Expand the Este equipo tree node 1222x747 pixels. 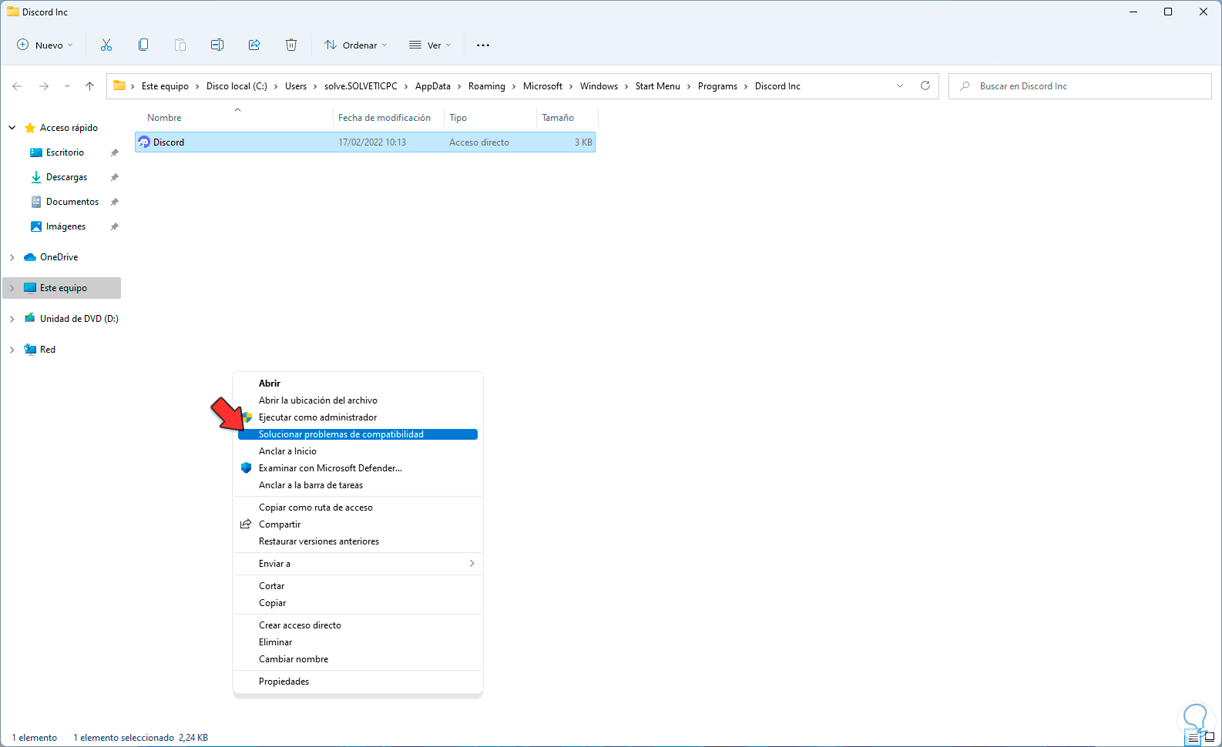point(12,288)
